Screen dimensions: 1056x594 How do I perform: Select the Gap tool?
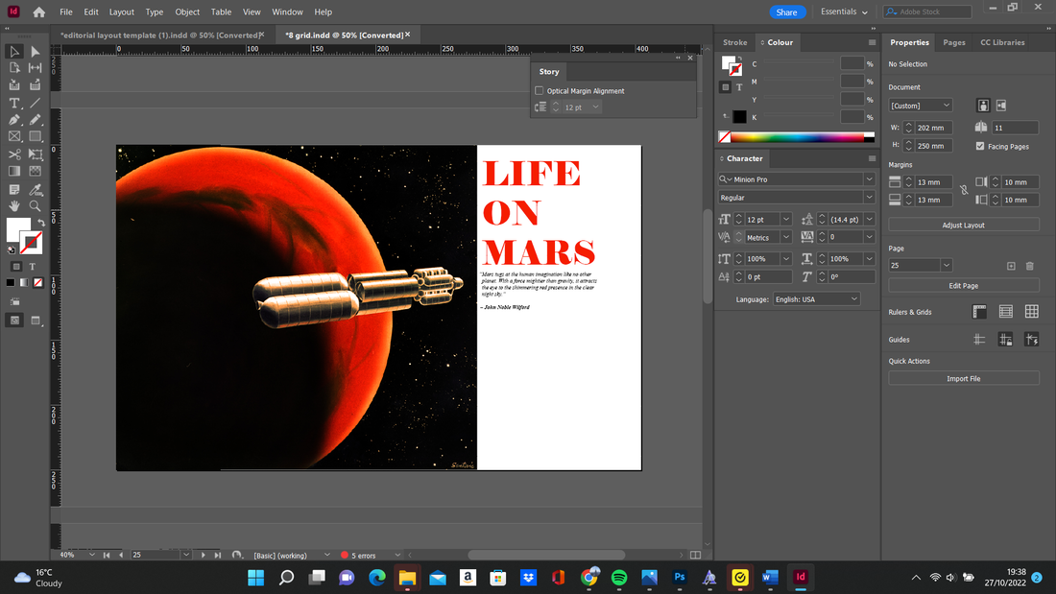pos(35,68)
